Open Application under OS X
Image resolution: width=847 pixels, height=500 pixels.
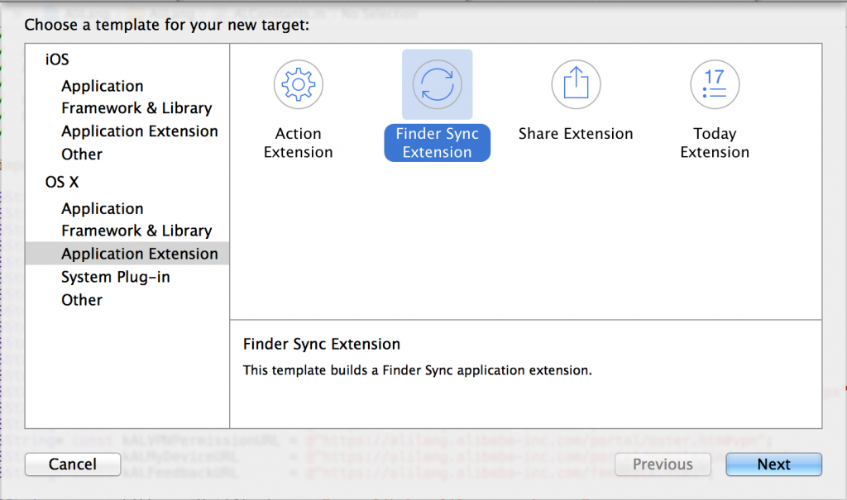(102, 209)
